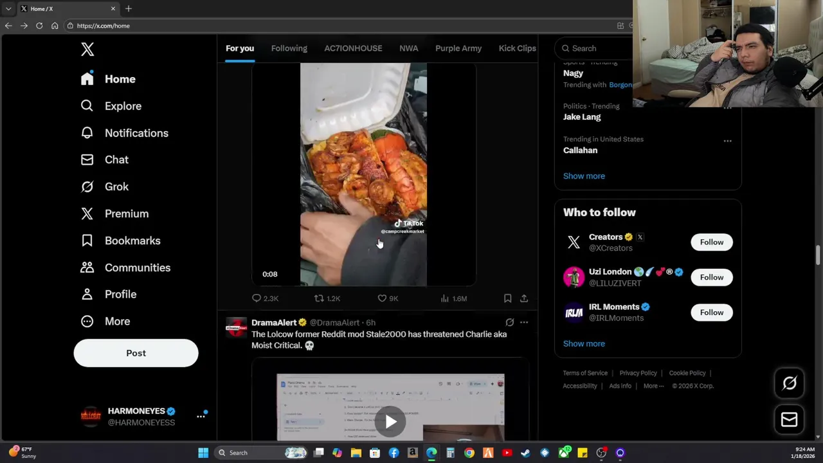Click Grok icon on DramaAlert post
The image size is (823, 463).
pos(509,322)
